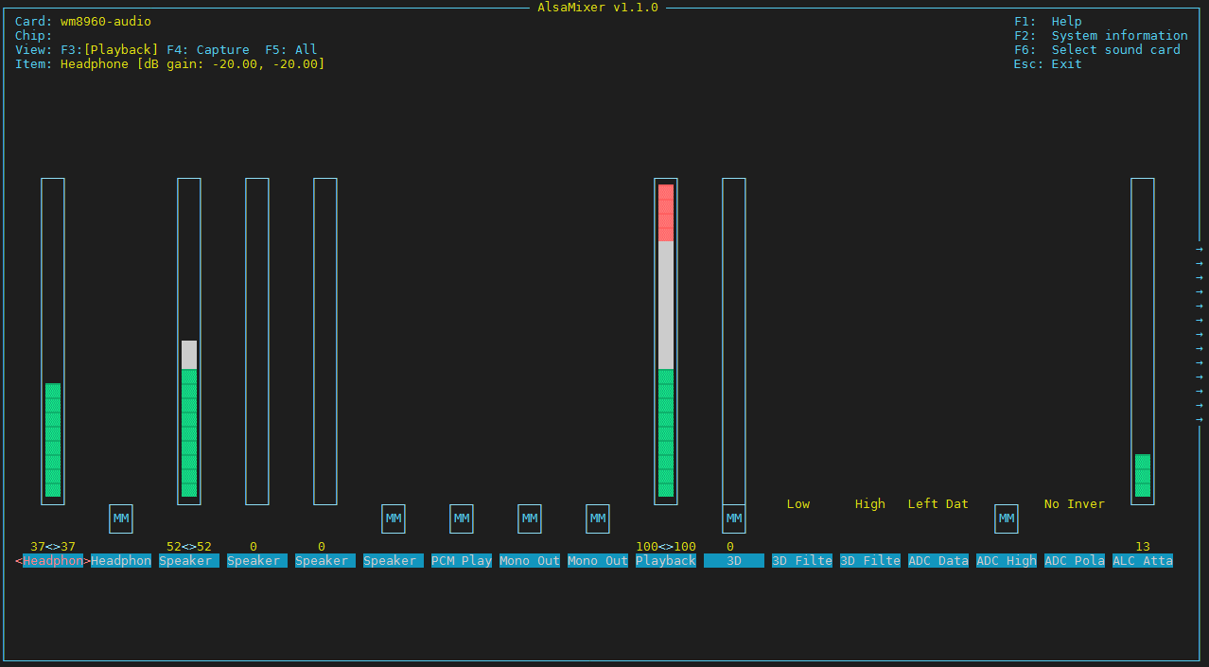This screenshot has height=667, width=1209.
Task: Open F2 System information
Action: 1101,36
